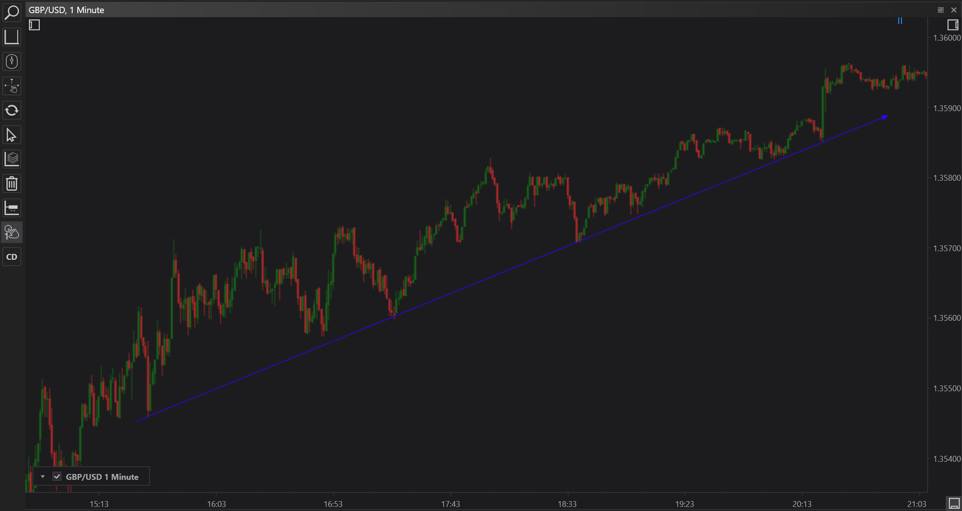
Task: Click the trash delete drawings icon
Action: [x=11, y=183]
